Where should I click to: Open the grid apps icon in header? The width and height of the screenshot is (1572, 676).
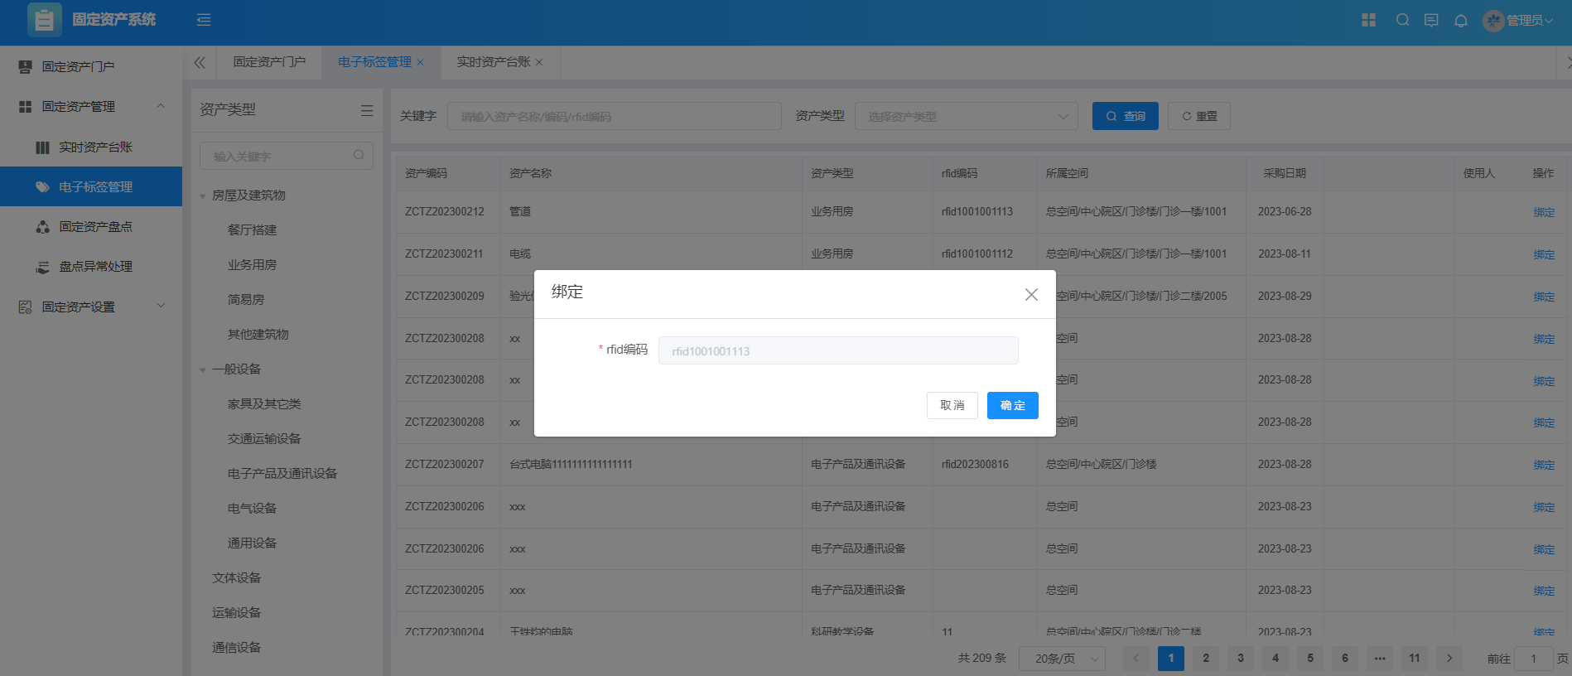click(x=1368, y=20)
